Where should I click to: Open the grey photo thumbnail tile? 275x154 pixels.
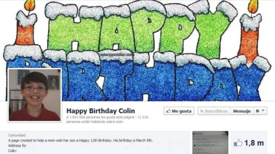click(210, 142)
